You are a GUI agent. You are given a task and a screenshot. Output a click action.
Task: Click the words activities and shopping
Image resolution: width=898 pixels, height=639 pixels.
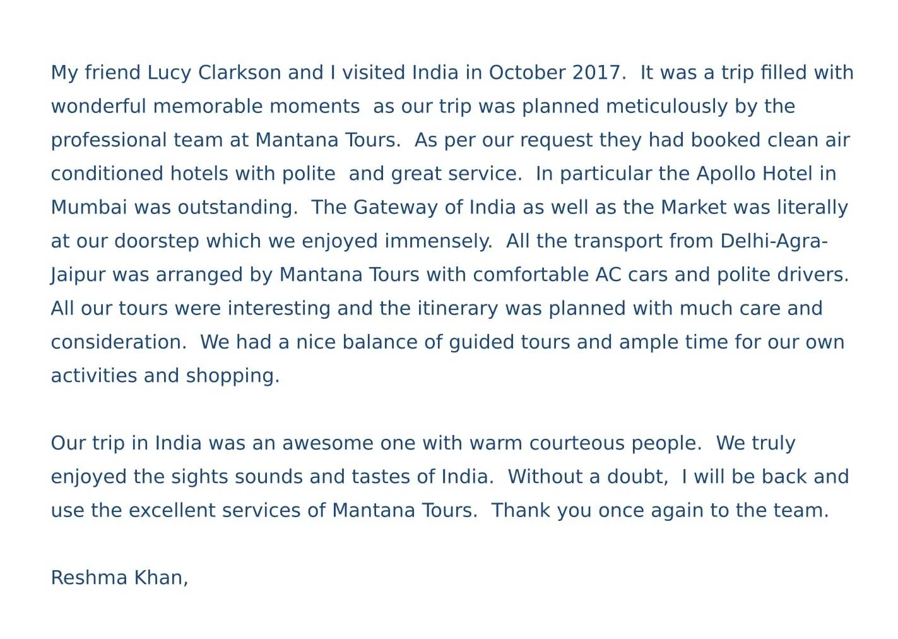coord(163,376)
